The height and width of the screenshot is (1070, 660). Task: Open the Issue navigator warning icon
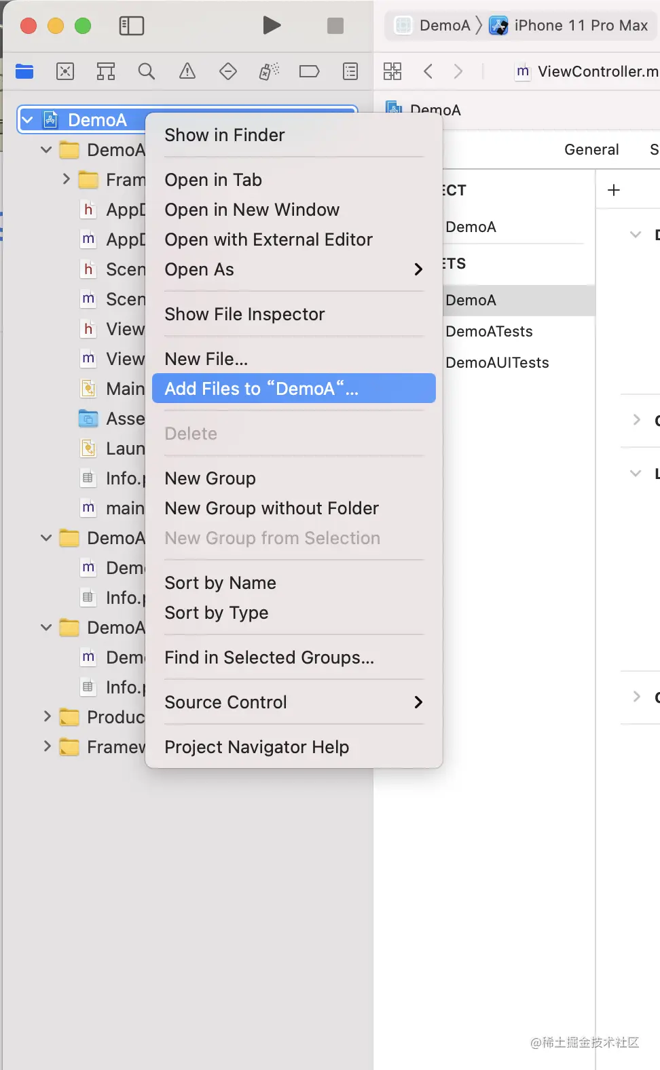click(187, 71)
